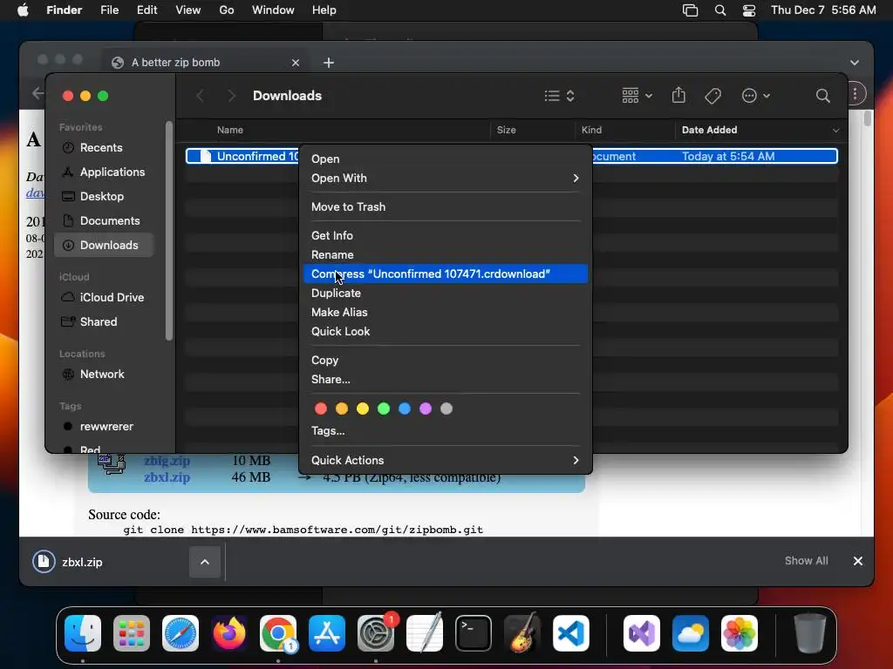The height and width of the screenshot is (669, 893).
Task: Select Make Alias in context menu
Action: tap(445, 313)
